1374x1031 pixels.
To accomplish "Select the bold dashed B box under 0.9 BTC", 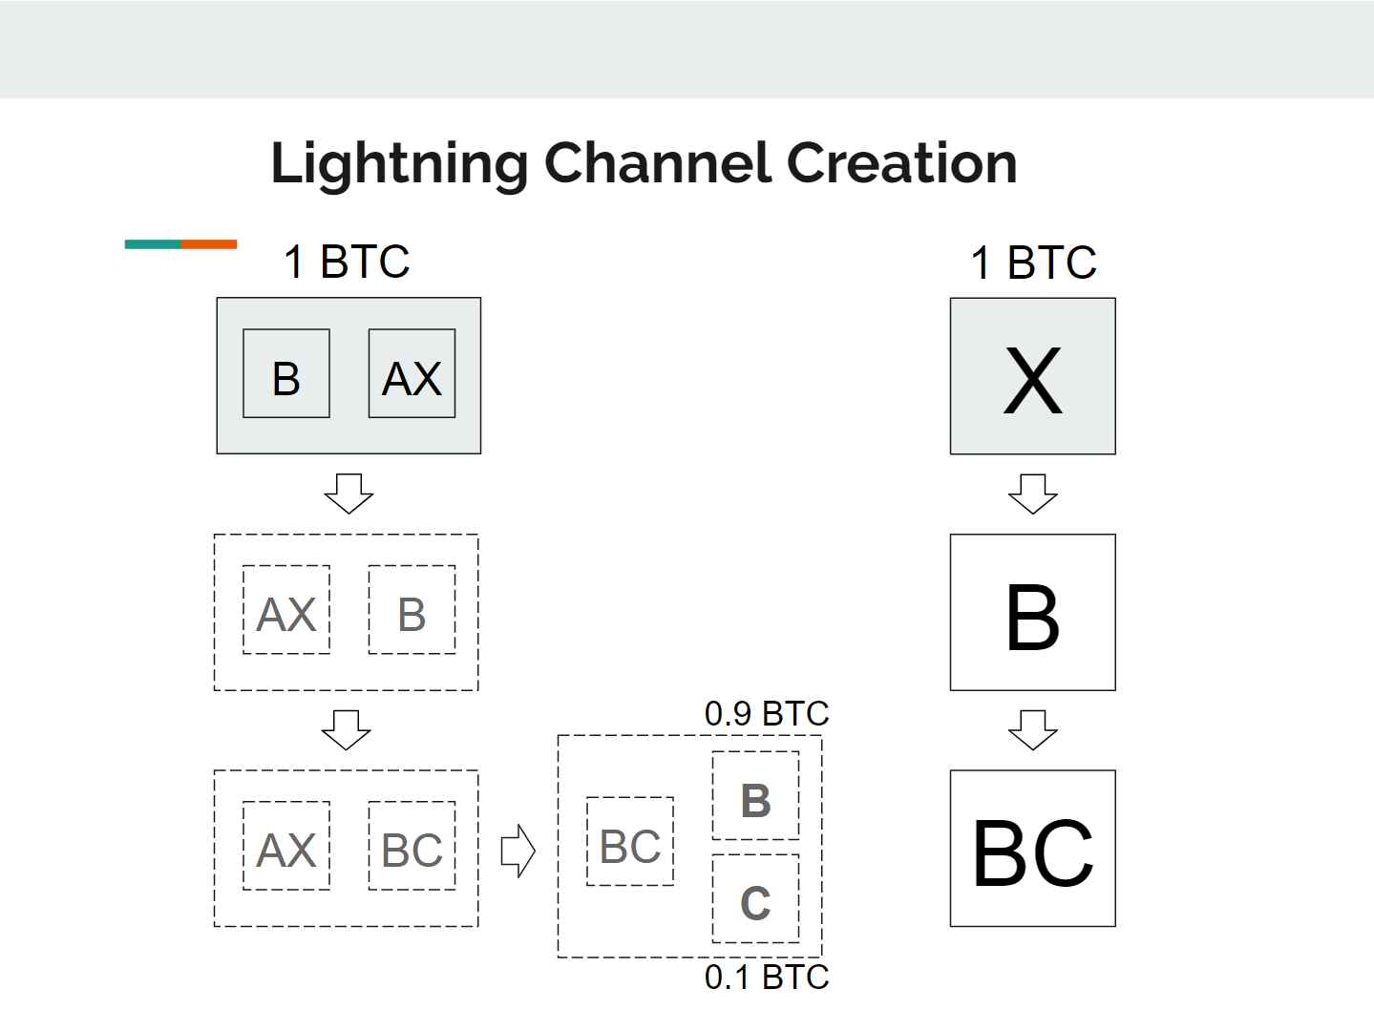I will [755, 795].
